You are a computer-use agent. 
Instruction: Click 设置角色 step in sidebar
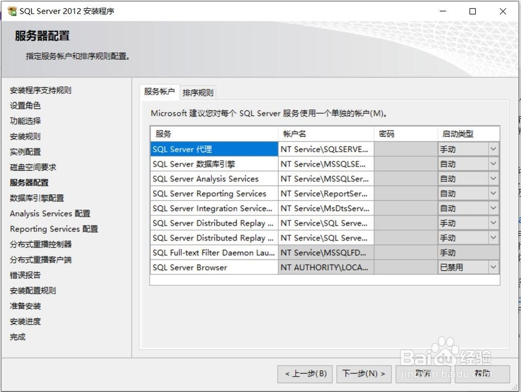(25, 106)
